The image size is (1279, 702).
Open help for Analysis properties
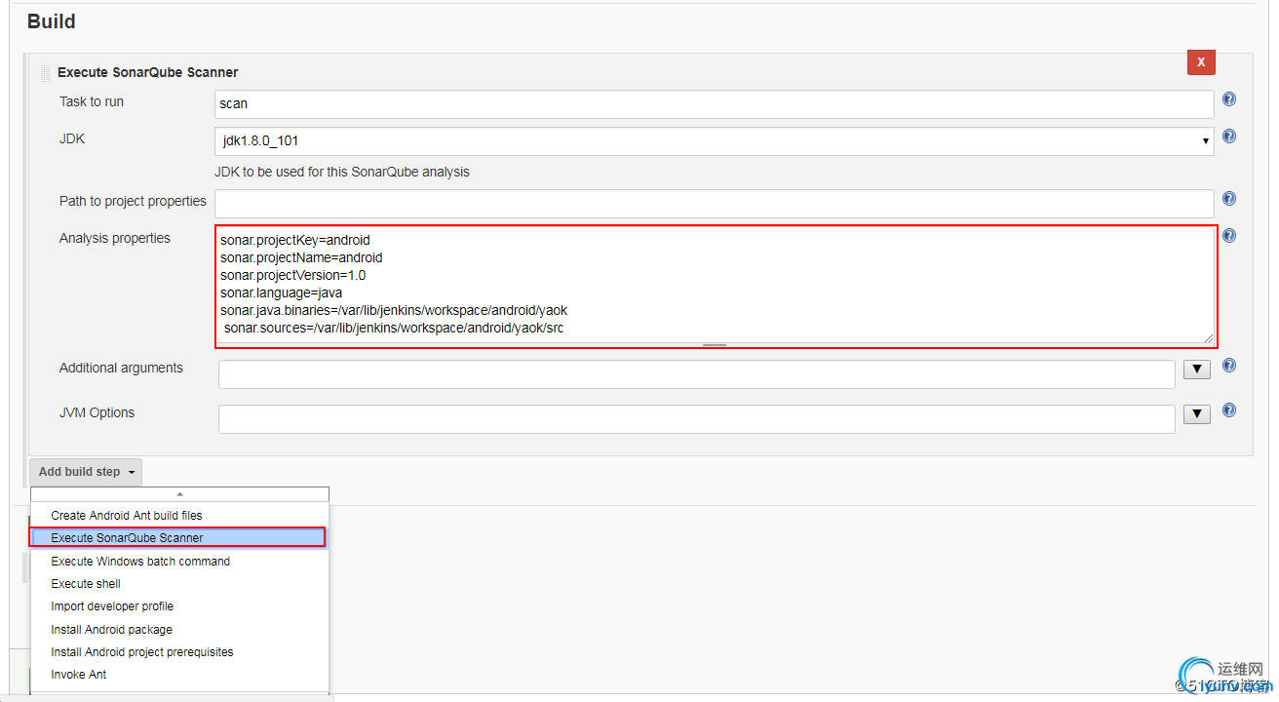pyautogui.click(x=1229, y=236)
